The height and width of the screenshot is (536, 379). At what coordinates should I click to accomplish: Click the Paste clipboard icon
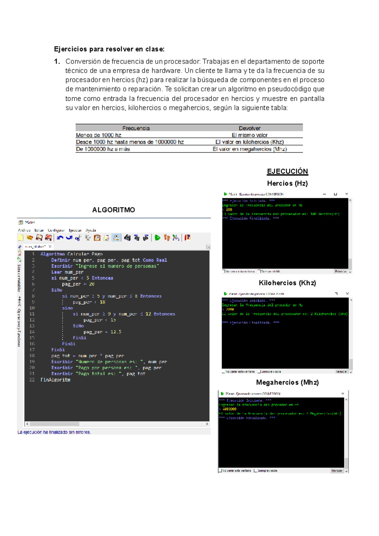click(97, 238)
